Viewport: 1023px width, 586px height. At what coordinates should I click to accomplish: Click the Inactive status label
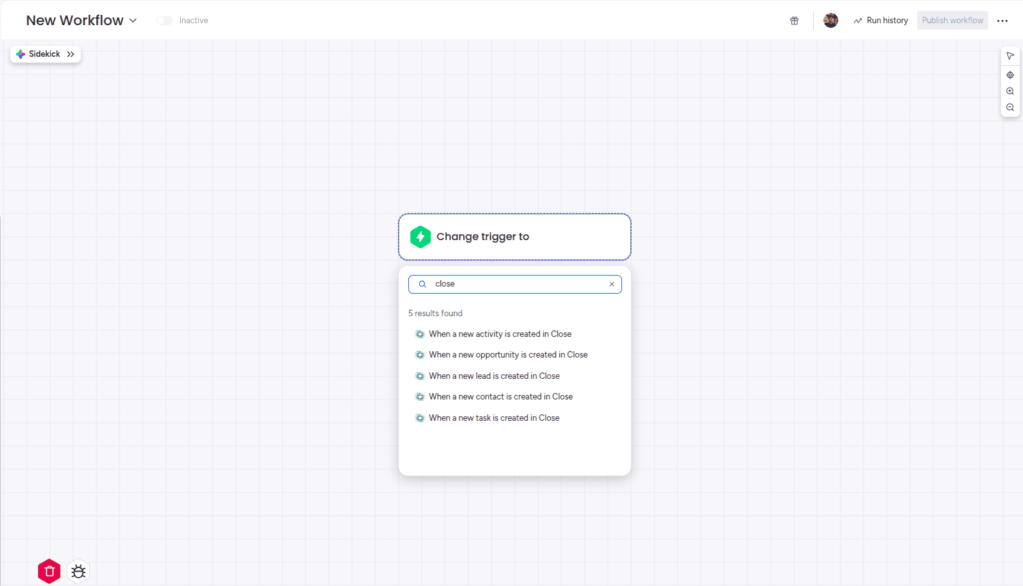194,21
